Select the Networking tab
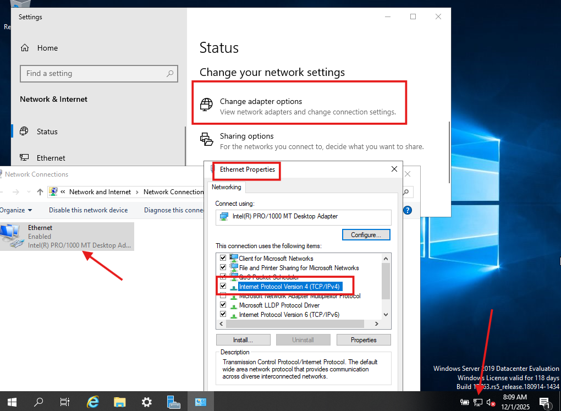Viewport: 561px width, 411px height. (226, 187)
